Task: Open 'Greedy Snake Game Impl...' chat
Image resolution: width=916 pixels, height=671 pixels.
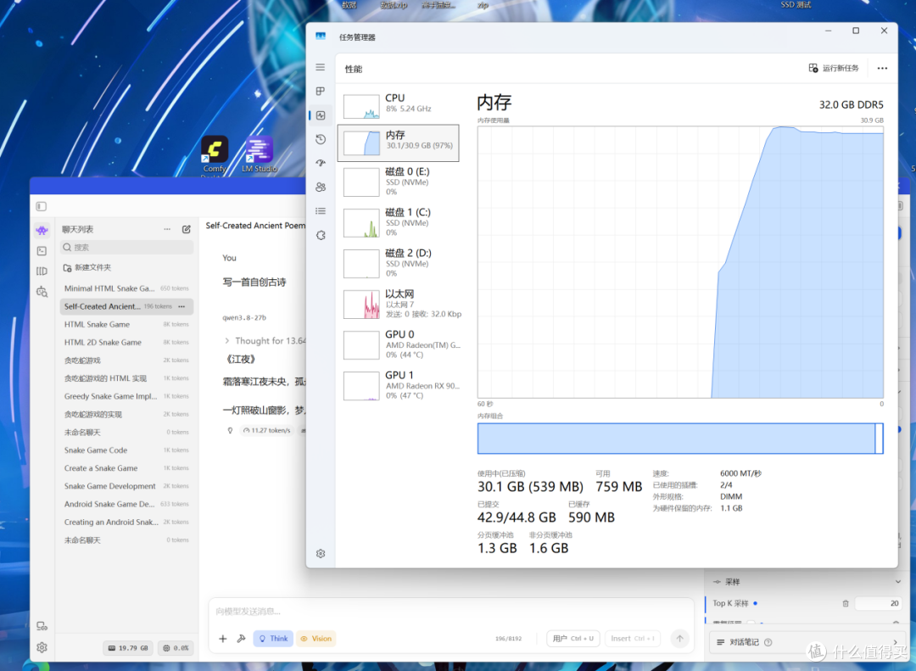Action: pos(126,396)
